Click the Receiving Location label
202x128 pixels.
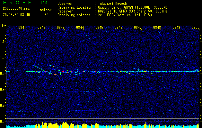point(75,7)
